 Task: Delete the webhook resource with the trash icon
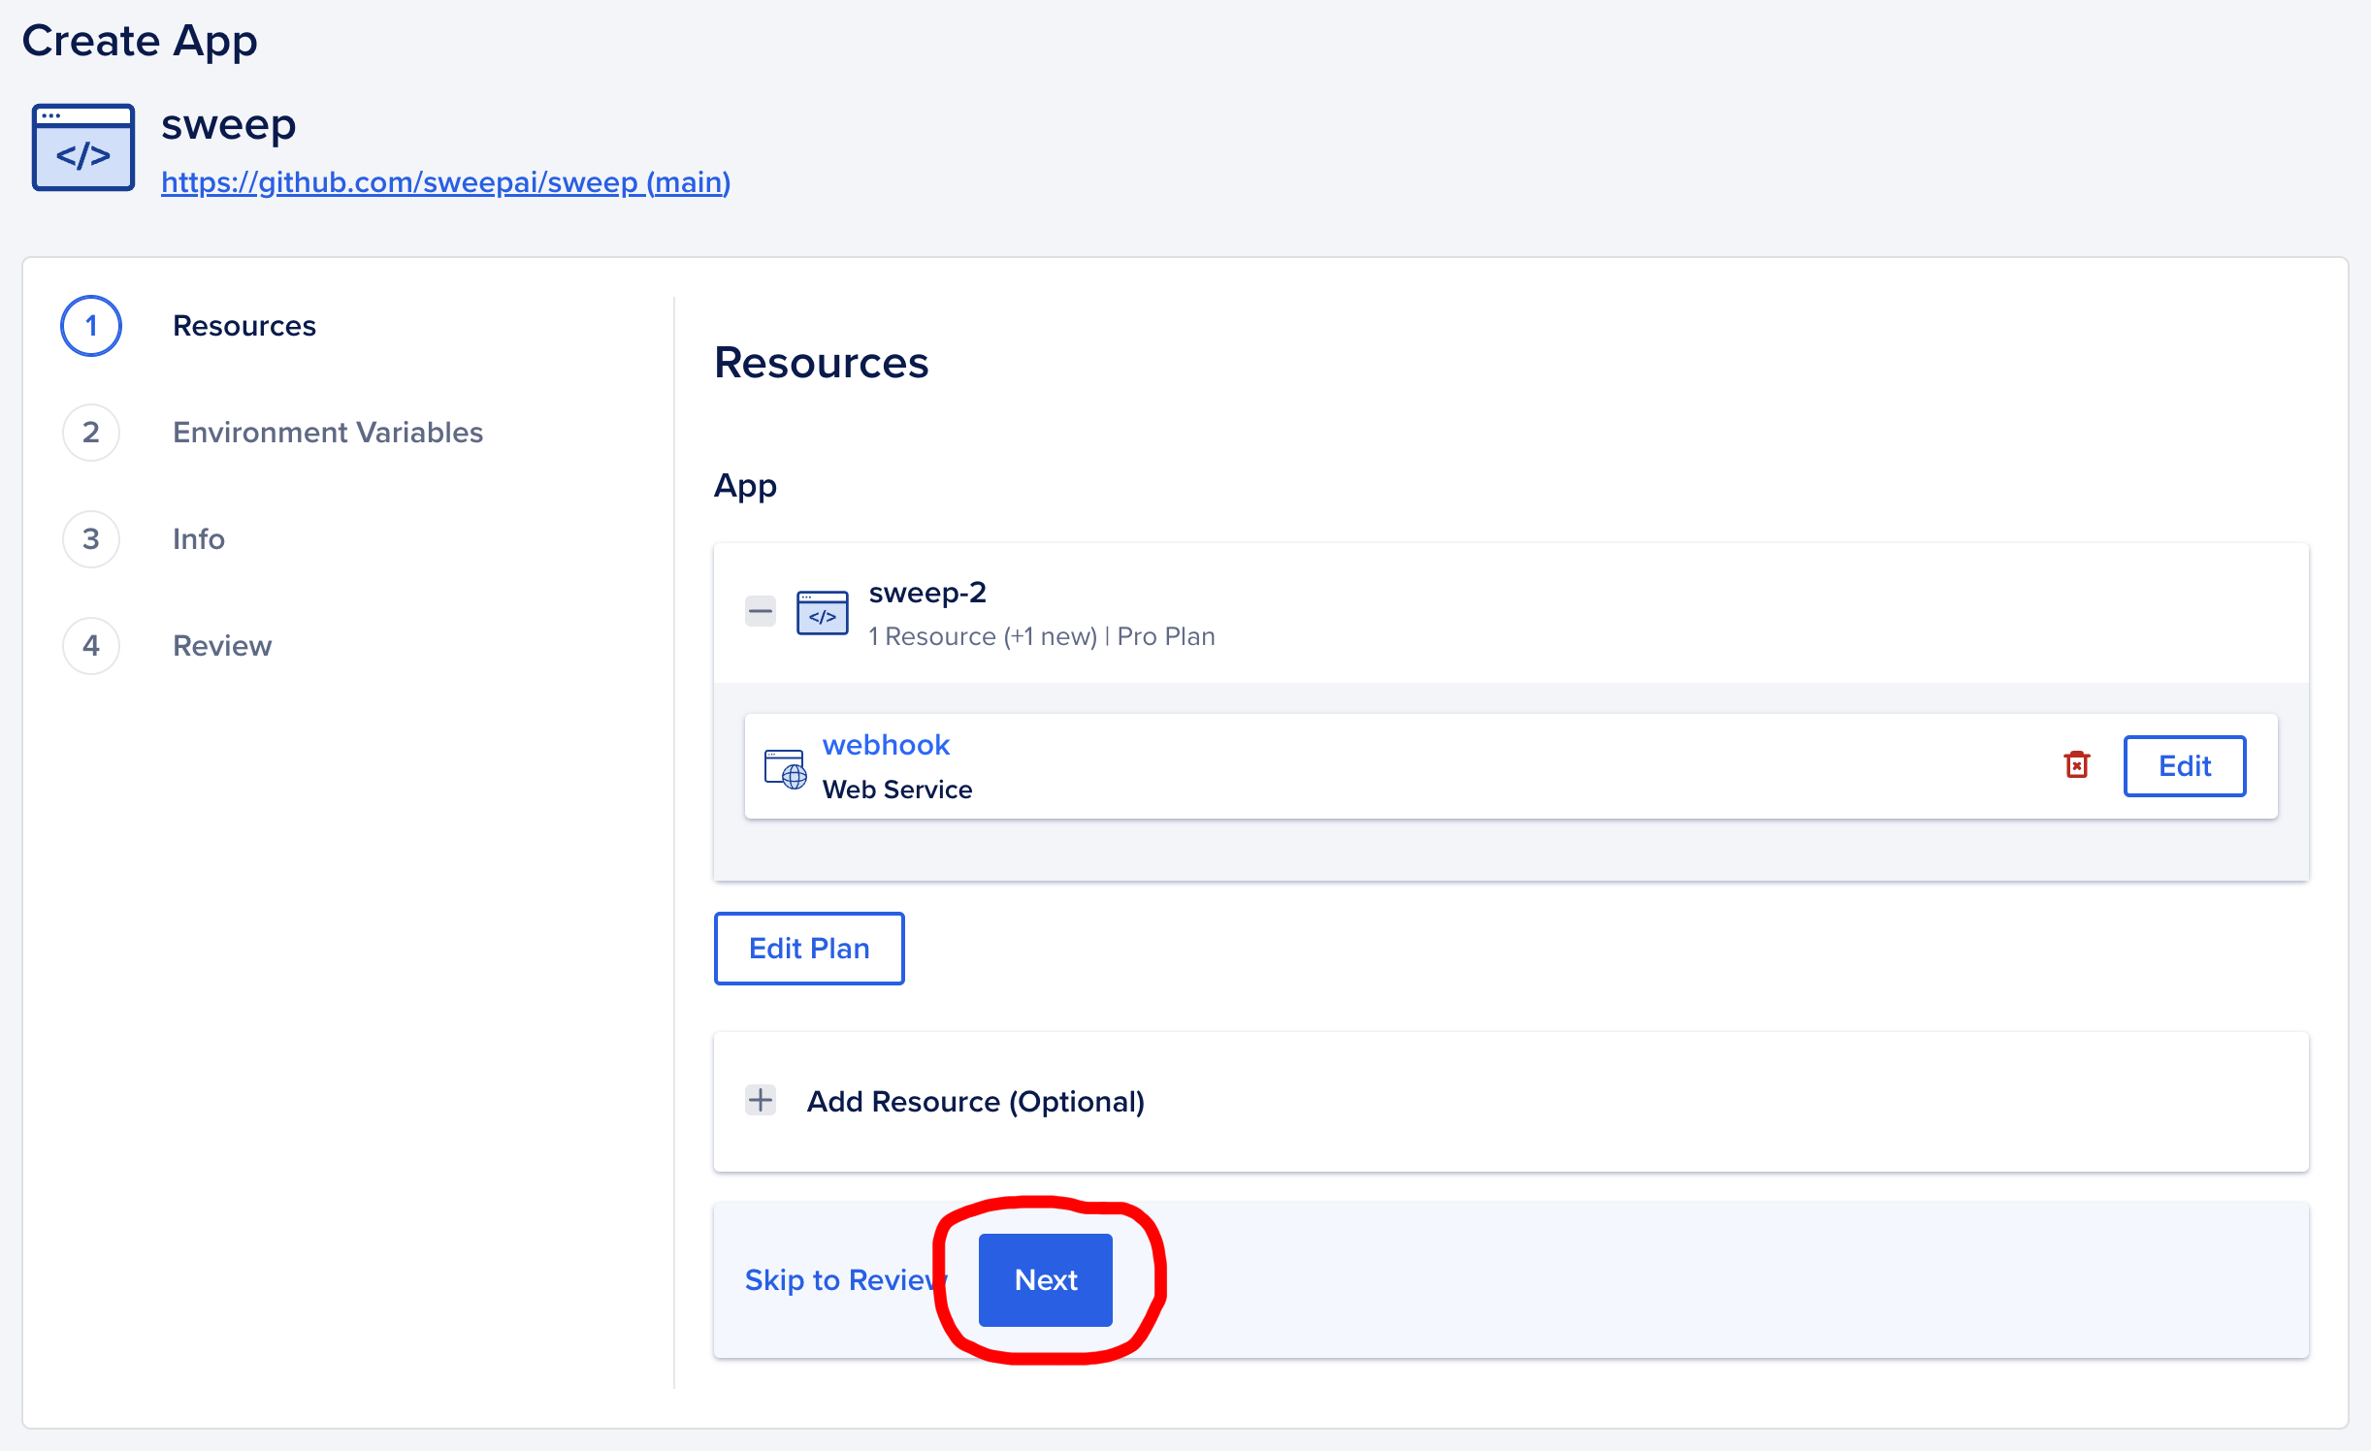coord(2077,765)
